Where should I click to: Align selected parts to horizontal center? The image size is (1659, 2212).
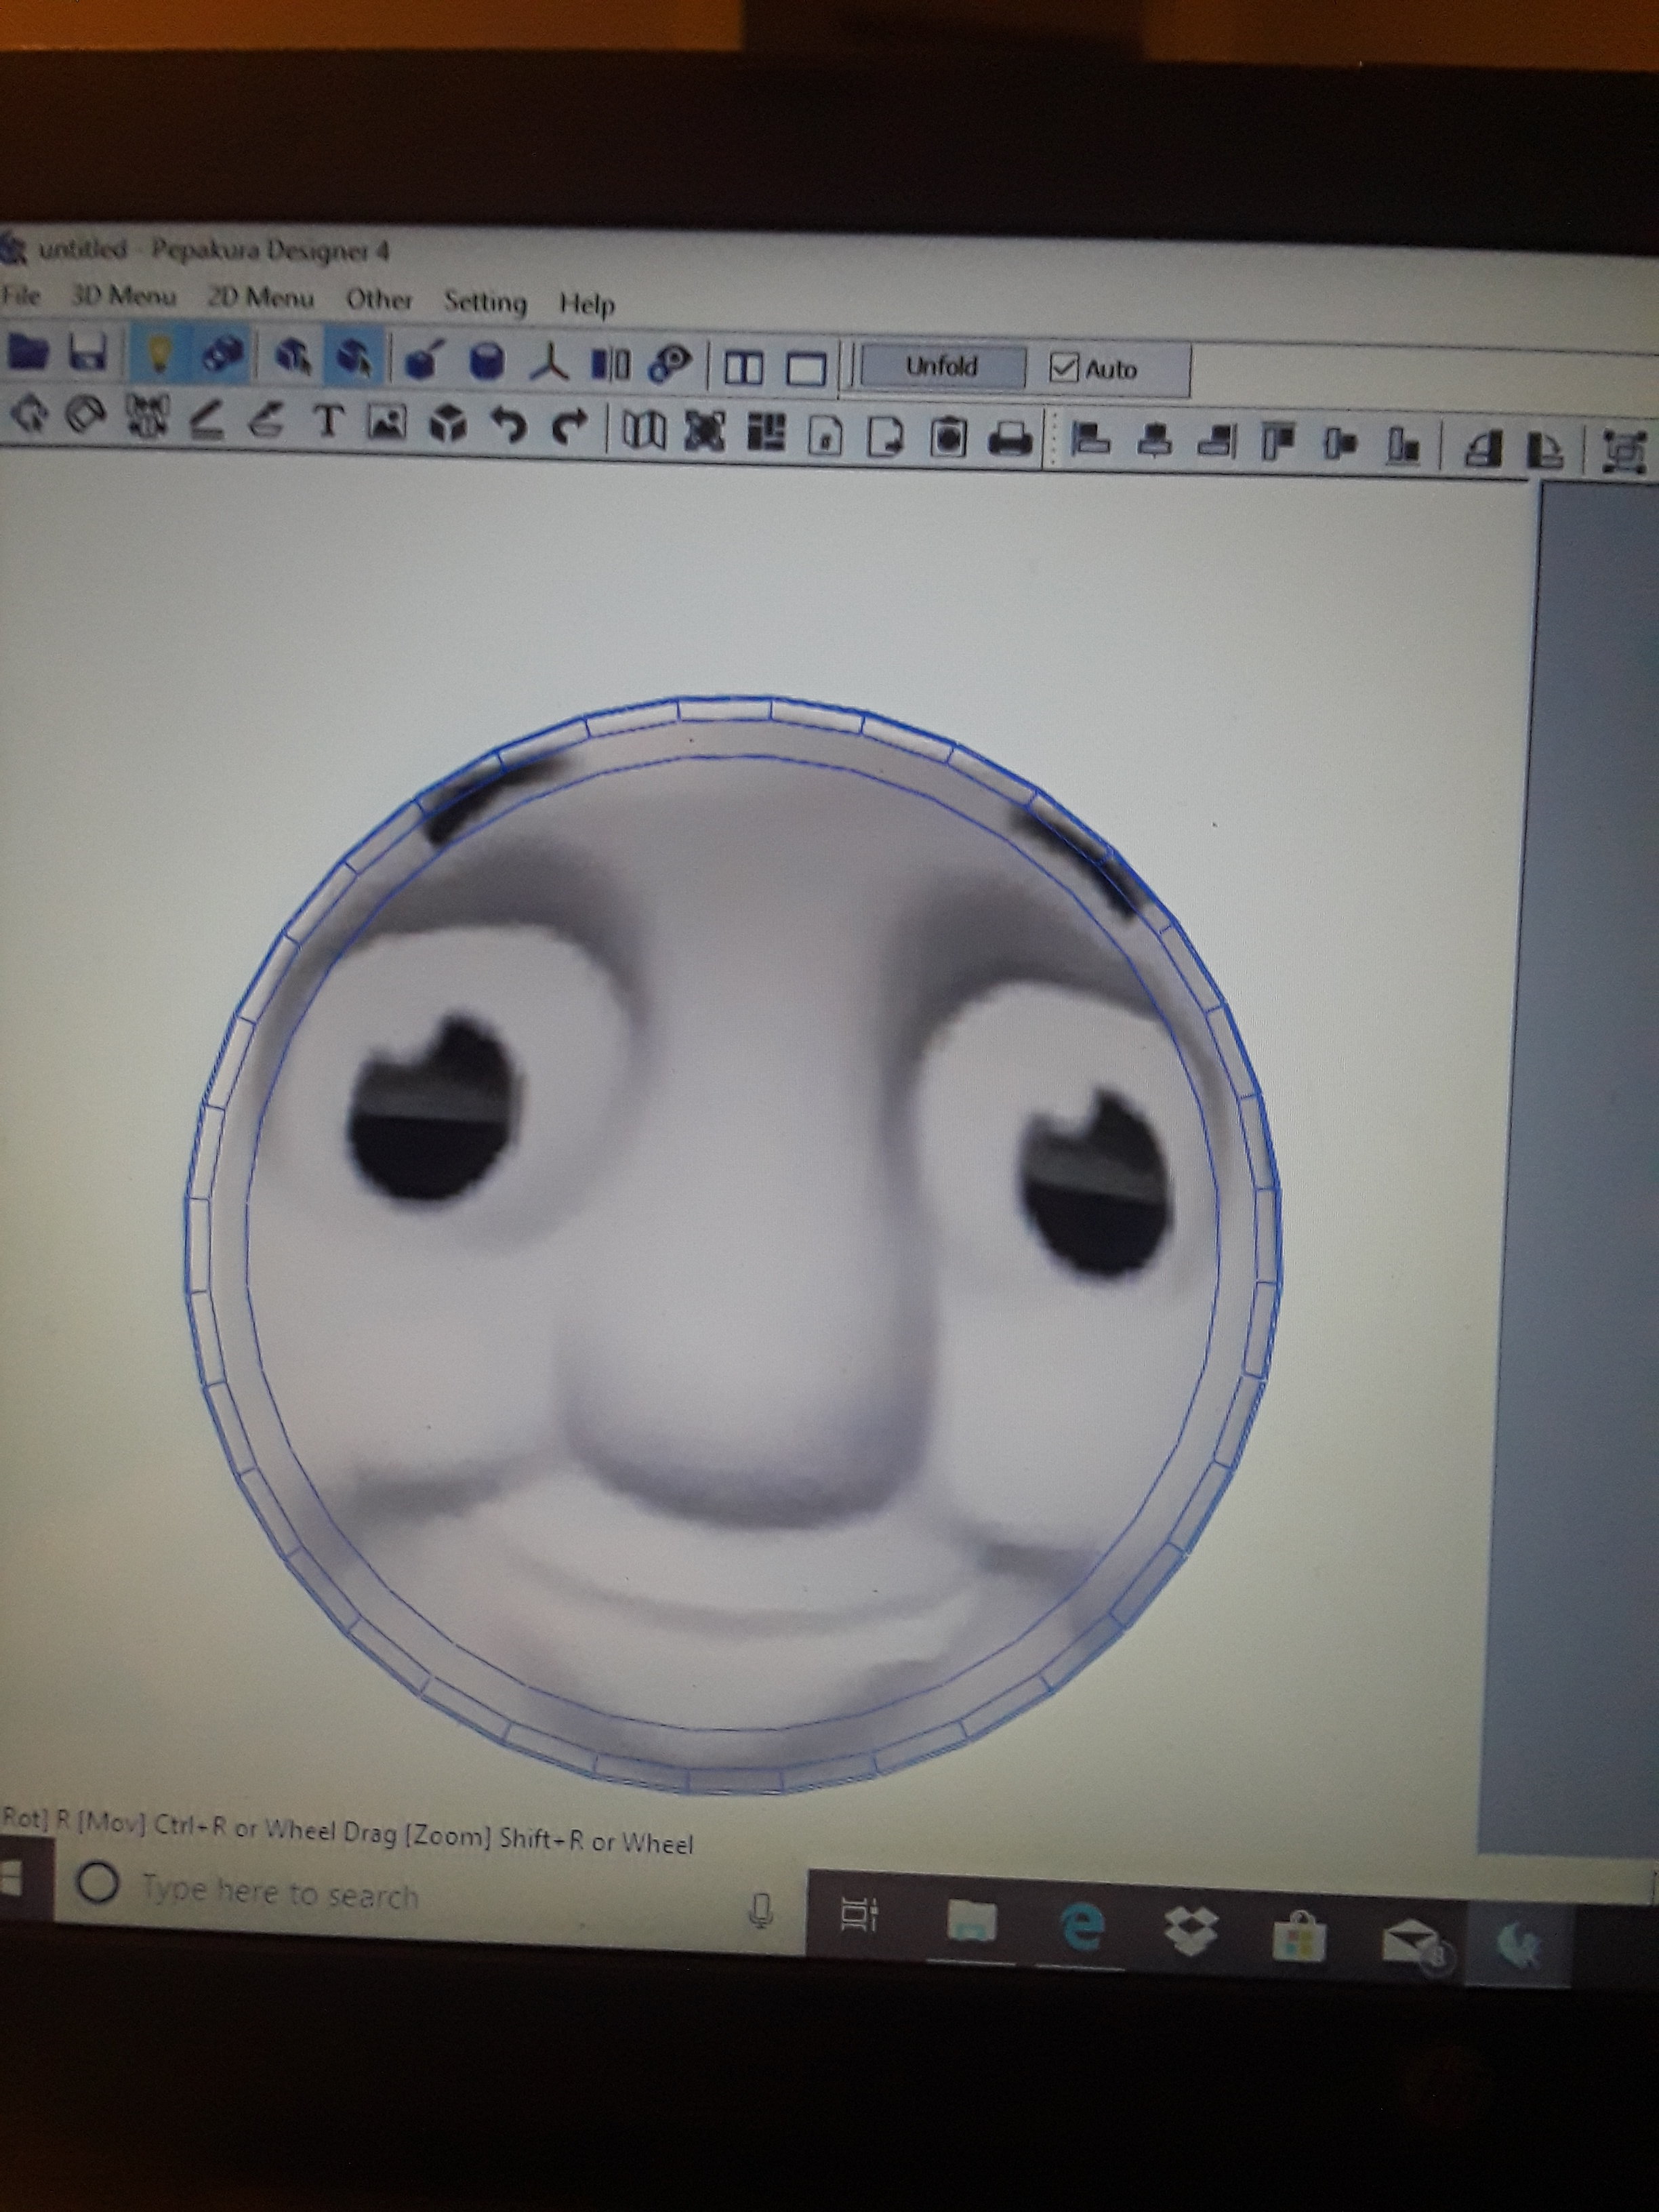pyautogui.click(x=1155, y=441)
